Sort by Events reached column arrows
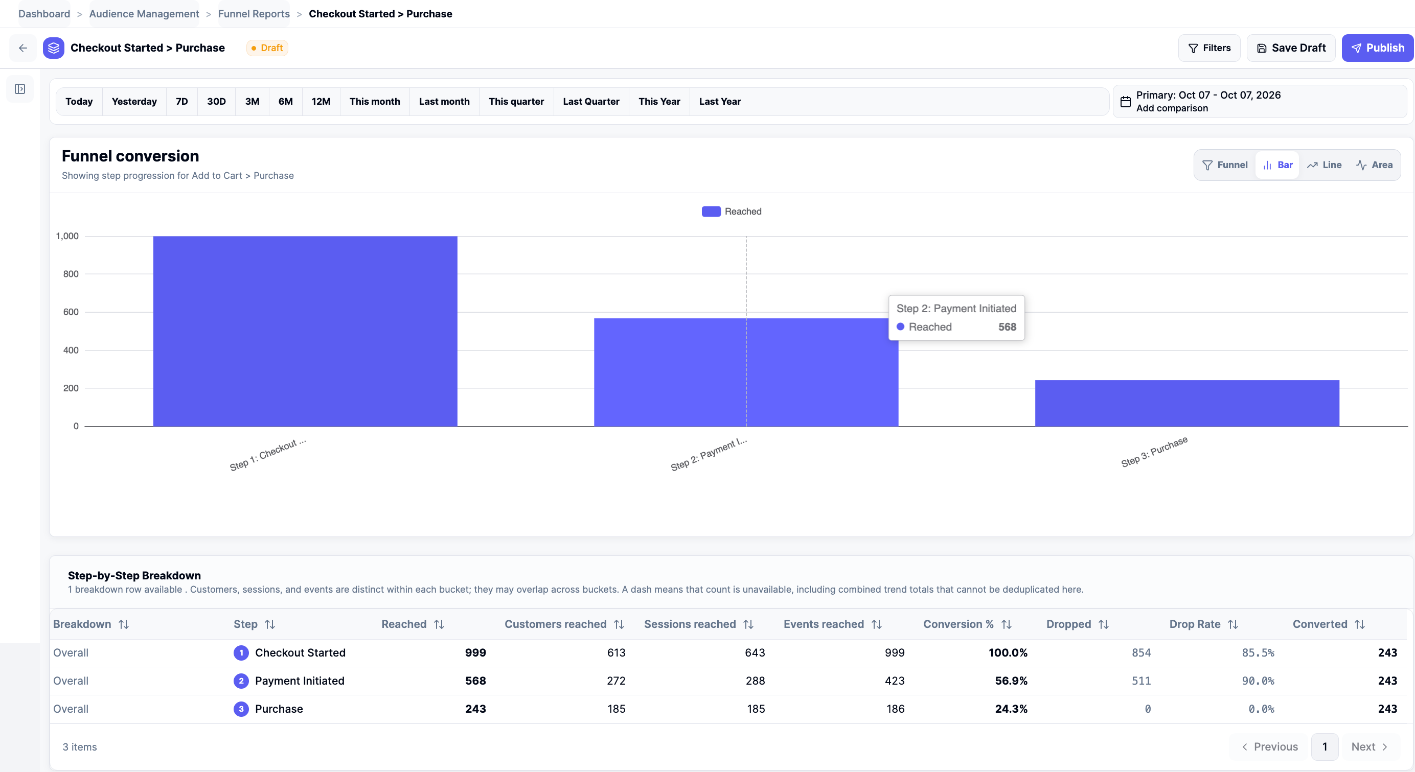The image size is (1415, 772). tap(877, 624)
